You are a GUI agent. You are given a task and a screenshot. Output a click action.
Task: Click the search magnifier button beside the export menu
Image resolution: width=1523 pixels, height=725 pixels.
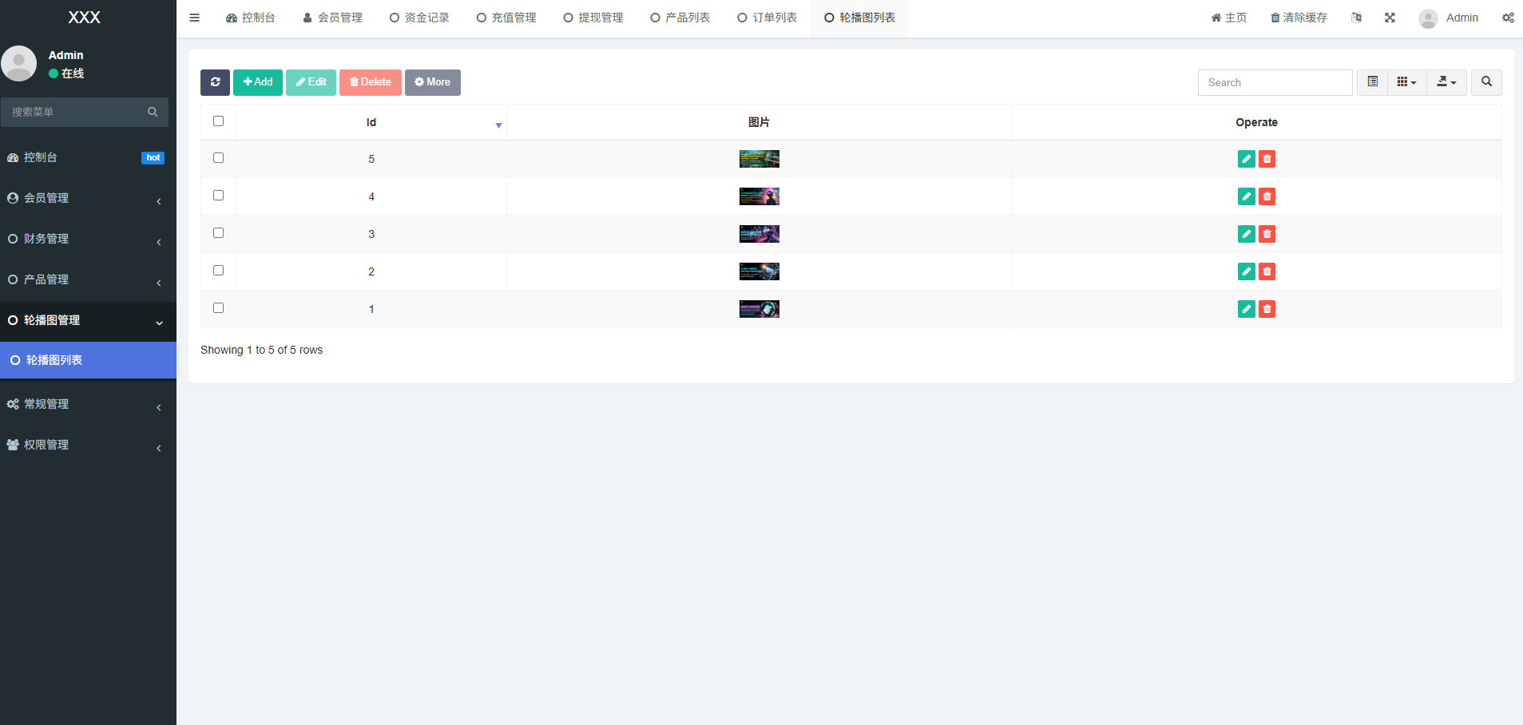[1486, 82]
